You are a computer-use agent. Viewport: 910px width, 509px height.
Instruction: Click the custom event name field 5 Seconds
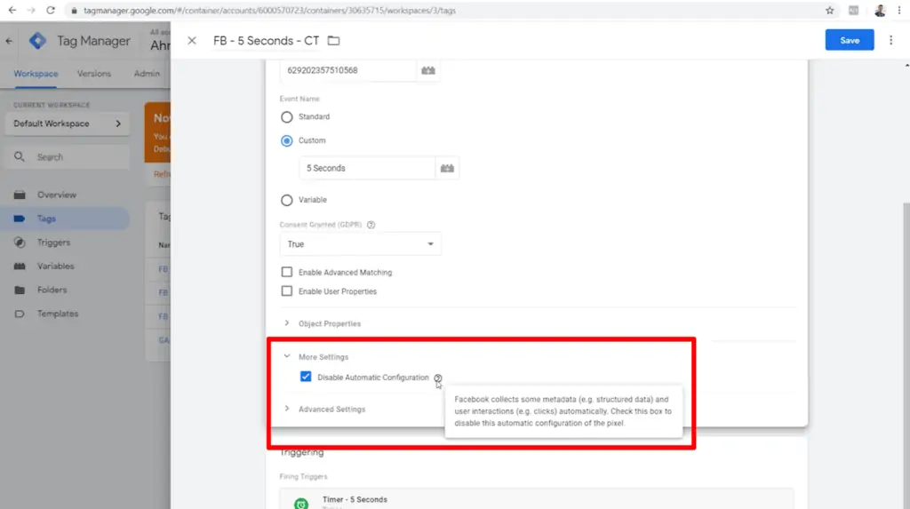(367, 168)
